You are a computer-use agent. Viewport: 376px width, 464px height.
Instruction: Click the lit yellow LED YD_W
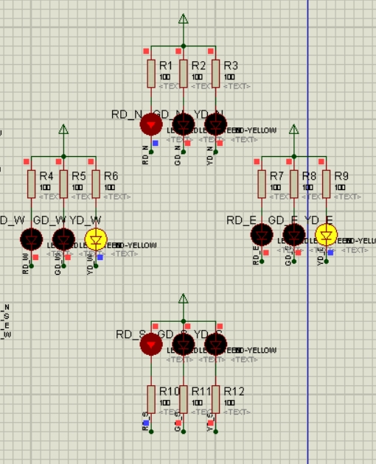96,239
